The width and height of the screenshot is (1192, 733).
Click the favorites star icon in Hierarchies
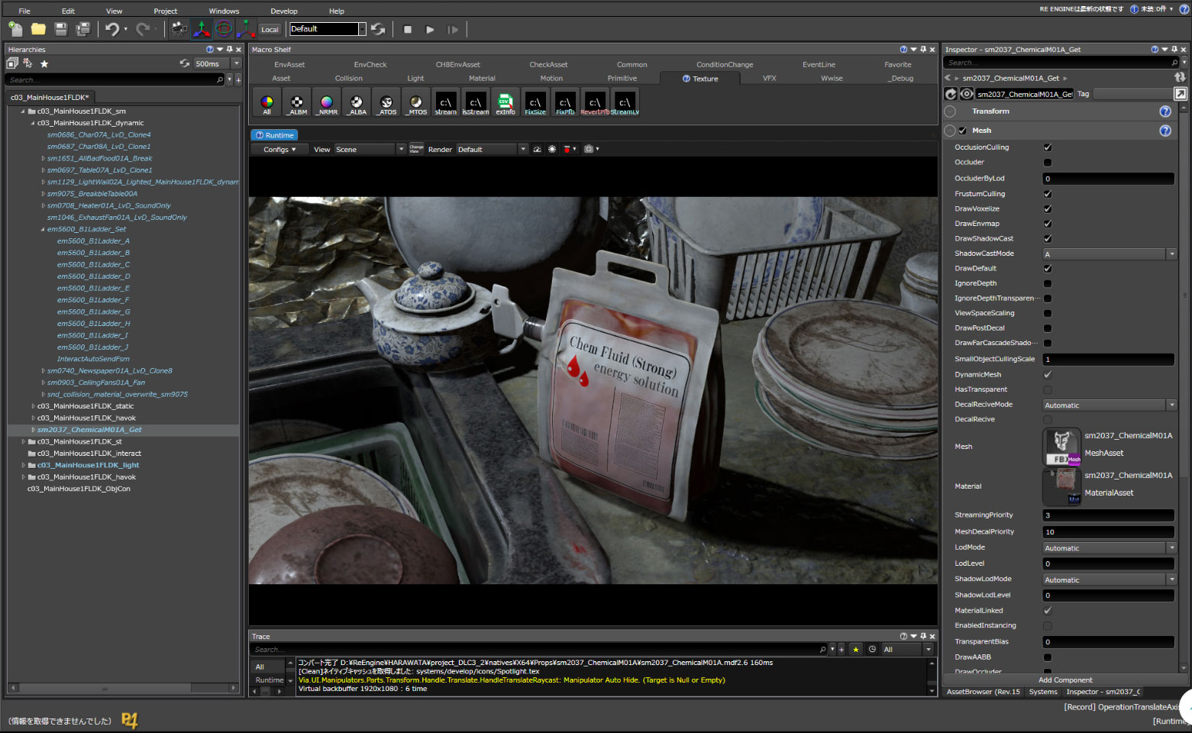point(44,64)
